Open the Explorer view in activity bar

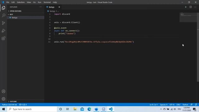point(3,8)
